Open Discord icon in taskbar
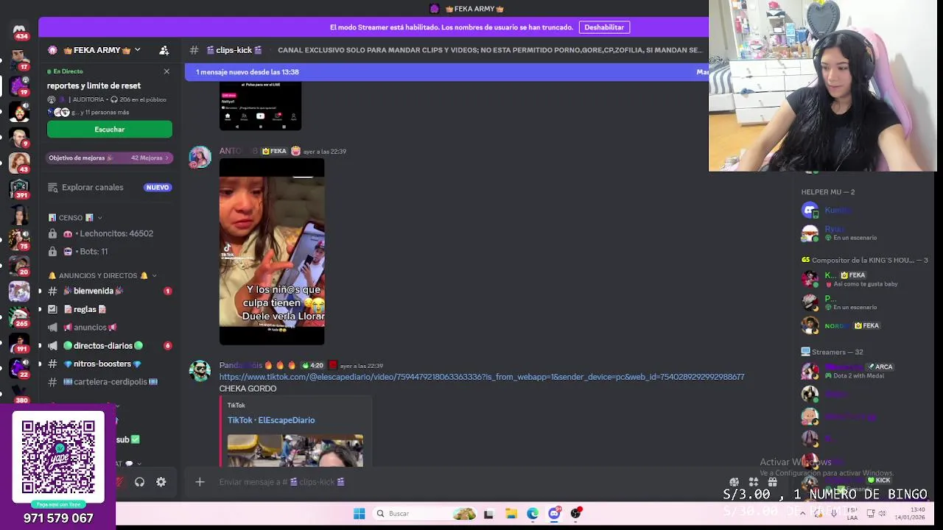Viewport: 943px width, 530px height. coord(554,514)
